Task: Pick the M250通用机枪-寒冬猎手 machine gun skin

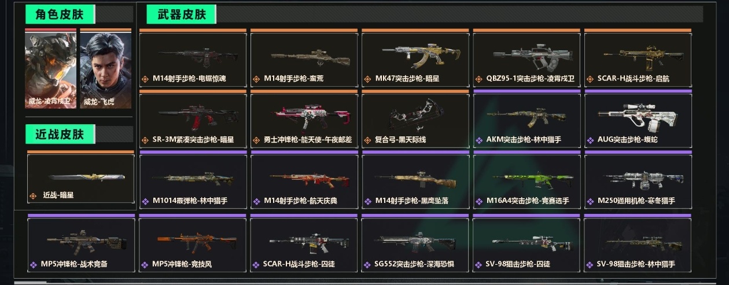Action: (x=638, y=181)
